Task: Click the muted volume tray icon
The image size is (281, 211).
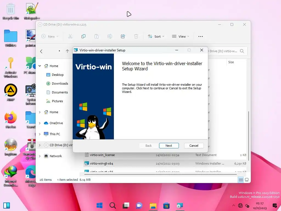Action: 247,206
